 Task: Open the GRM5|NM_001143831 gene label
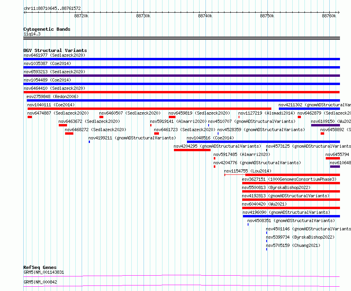(x=44, y=272)
